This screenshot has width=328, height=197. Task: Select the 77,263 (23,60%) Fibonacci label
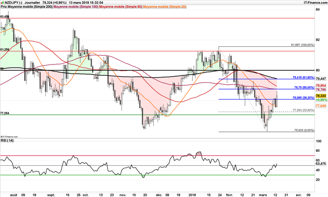point(303,110)
